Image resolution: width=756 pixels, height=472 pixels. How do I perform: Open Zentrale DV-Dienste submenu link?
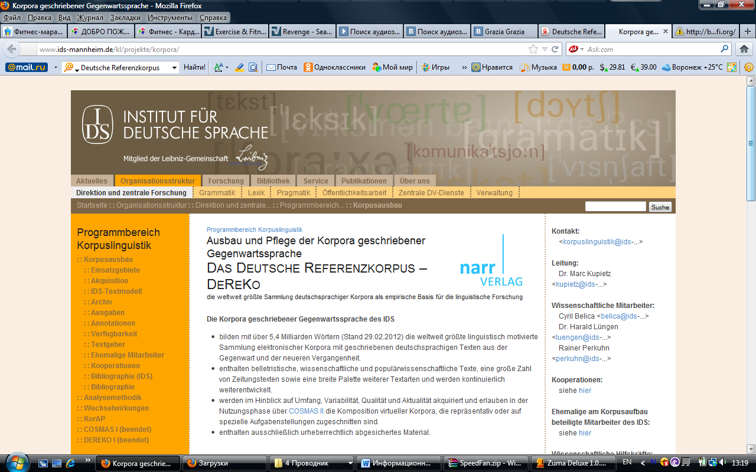point(431,193)
